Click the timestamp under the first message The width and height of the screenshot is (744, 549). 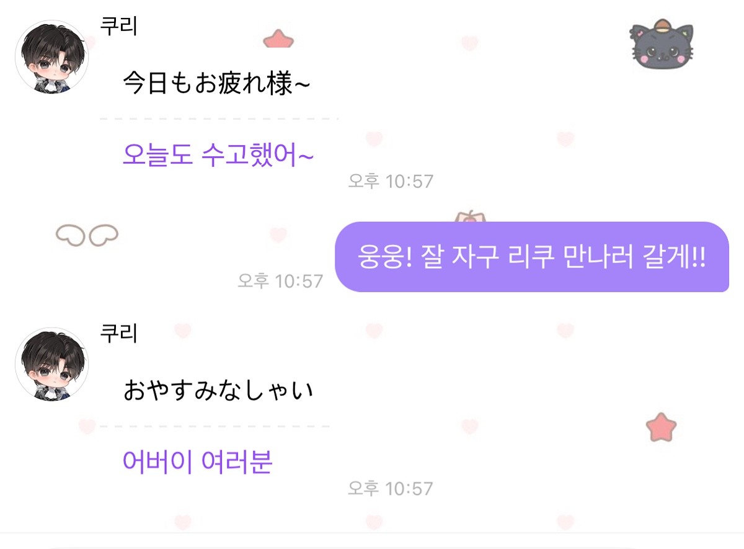coord(390,181)
